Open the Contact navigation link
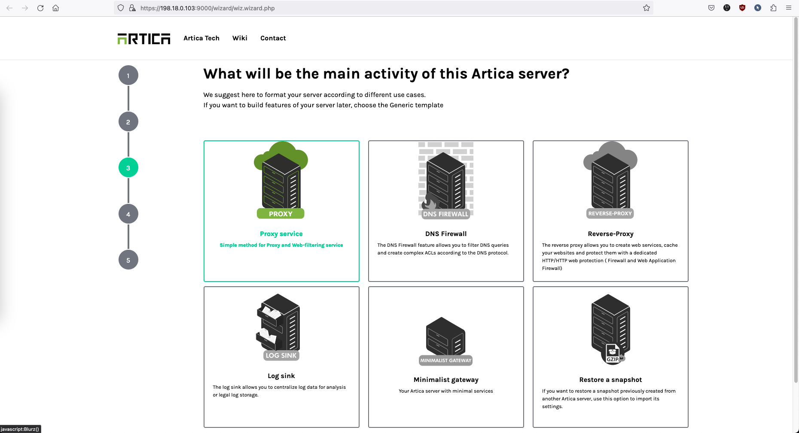This screenshot has width=799, height=433. (273, 38)
